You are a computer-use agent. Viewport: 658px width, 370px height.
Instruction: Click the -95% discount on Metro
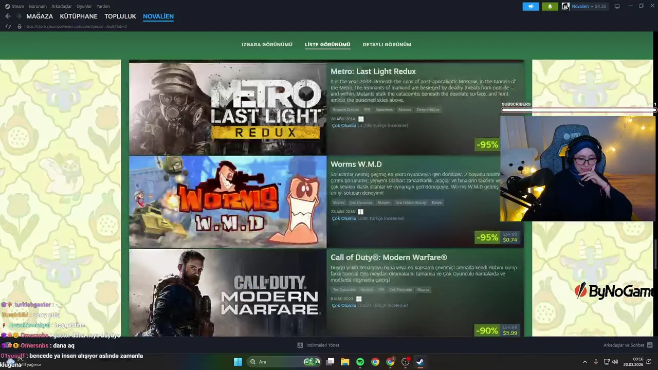[x=487, y=145]
